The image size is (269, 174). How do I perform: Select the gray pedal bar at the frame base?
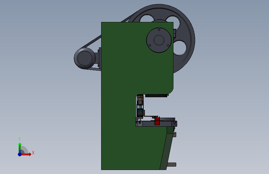(172, 165)
